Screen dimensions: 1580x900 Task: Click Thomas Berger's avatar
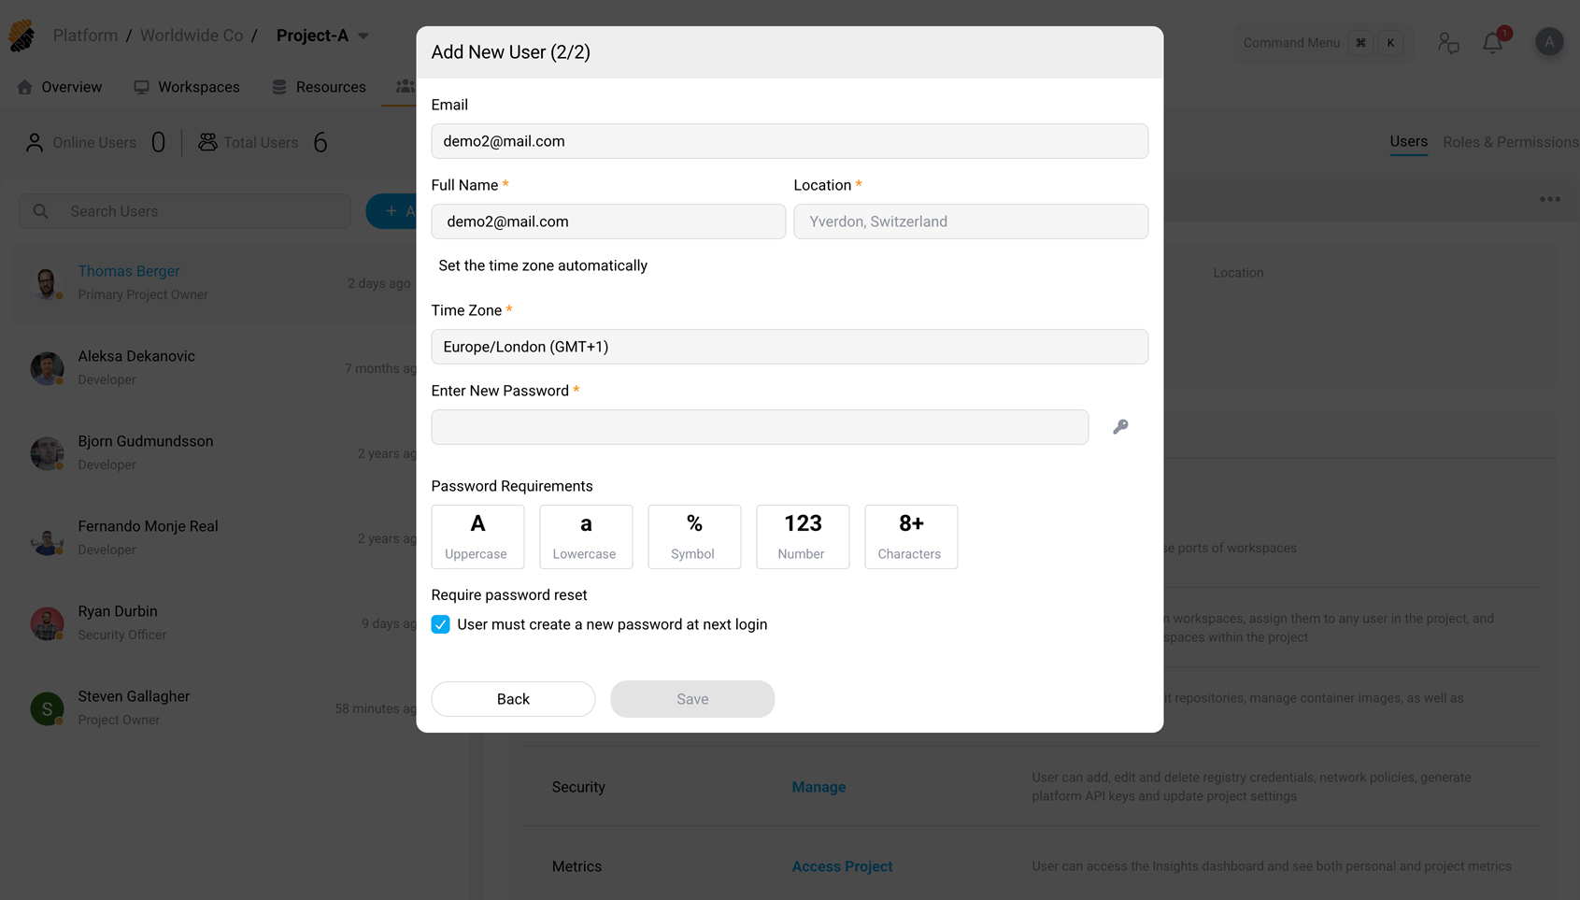coord(47,283)
